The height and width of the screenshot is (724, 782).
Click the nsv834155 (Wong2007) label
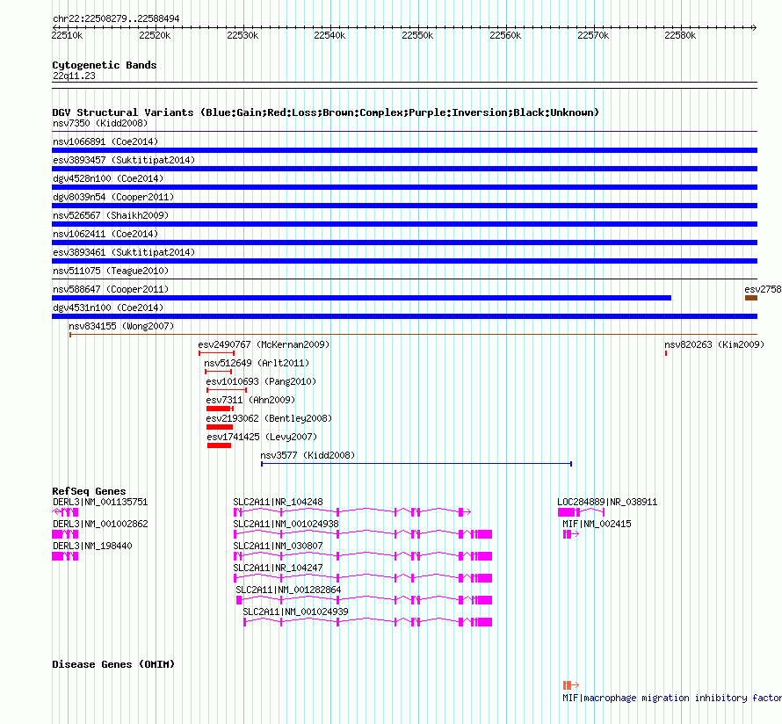(121, 326)
